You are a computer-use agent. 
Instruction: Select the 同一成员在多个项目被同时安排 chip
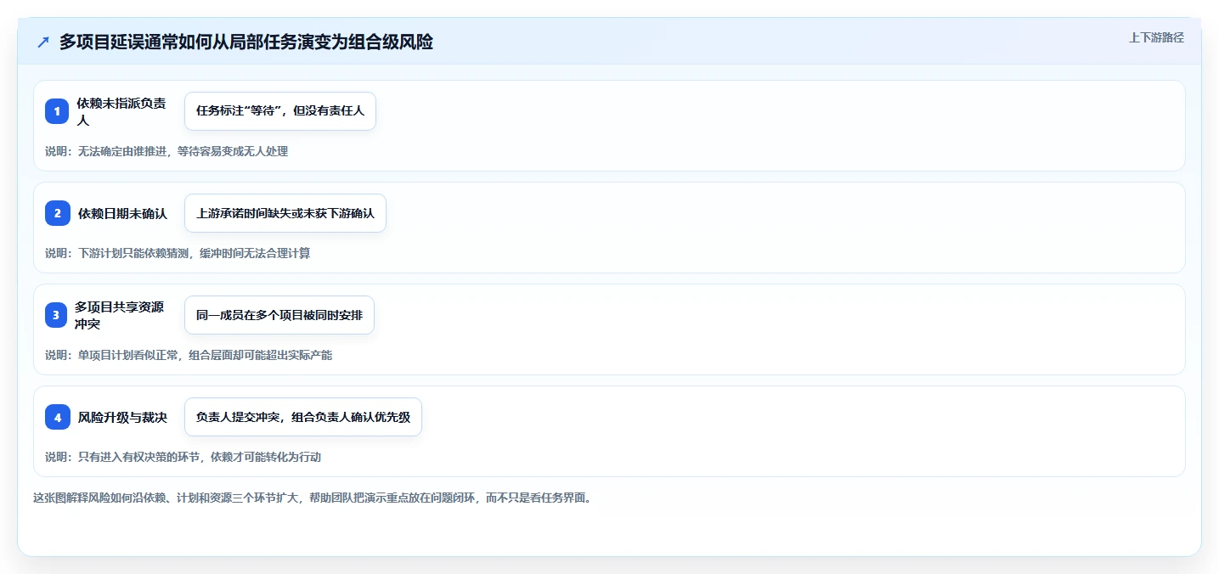coord(279,315)
